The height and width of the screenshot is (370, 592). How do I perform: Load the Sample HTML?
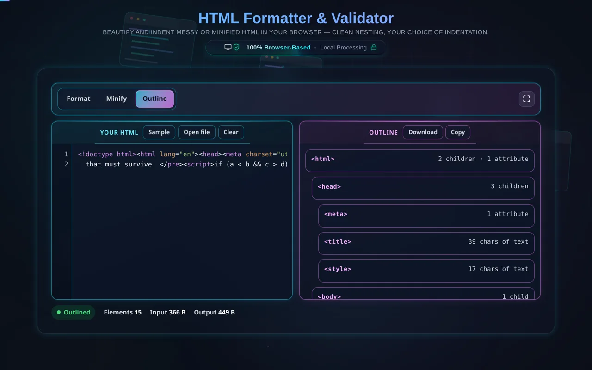159,132
